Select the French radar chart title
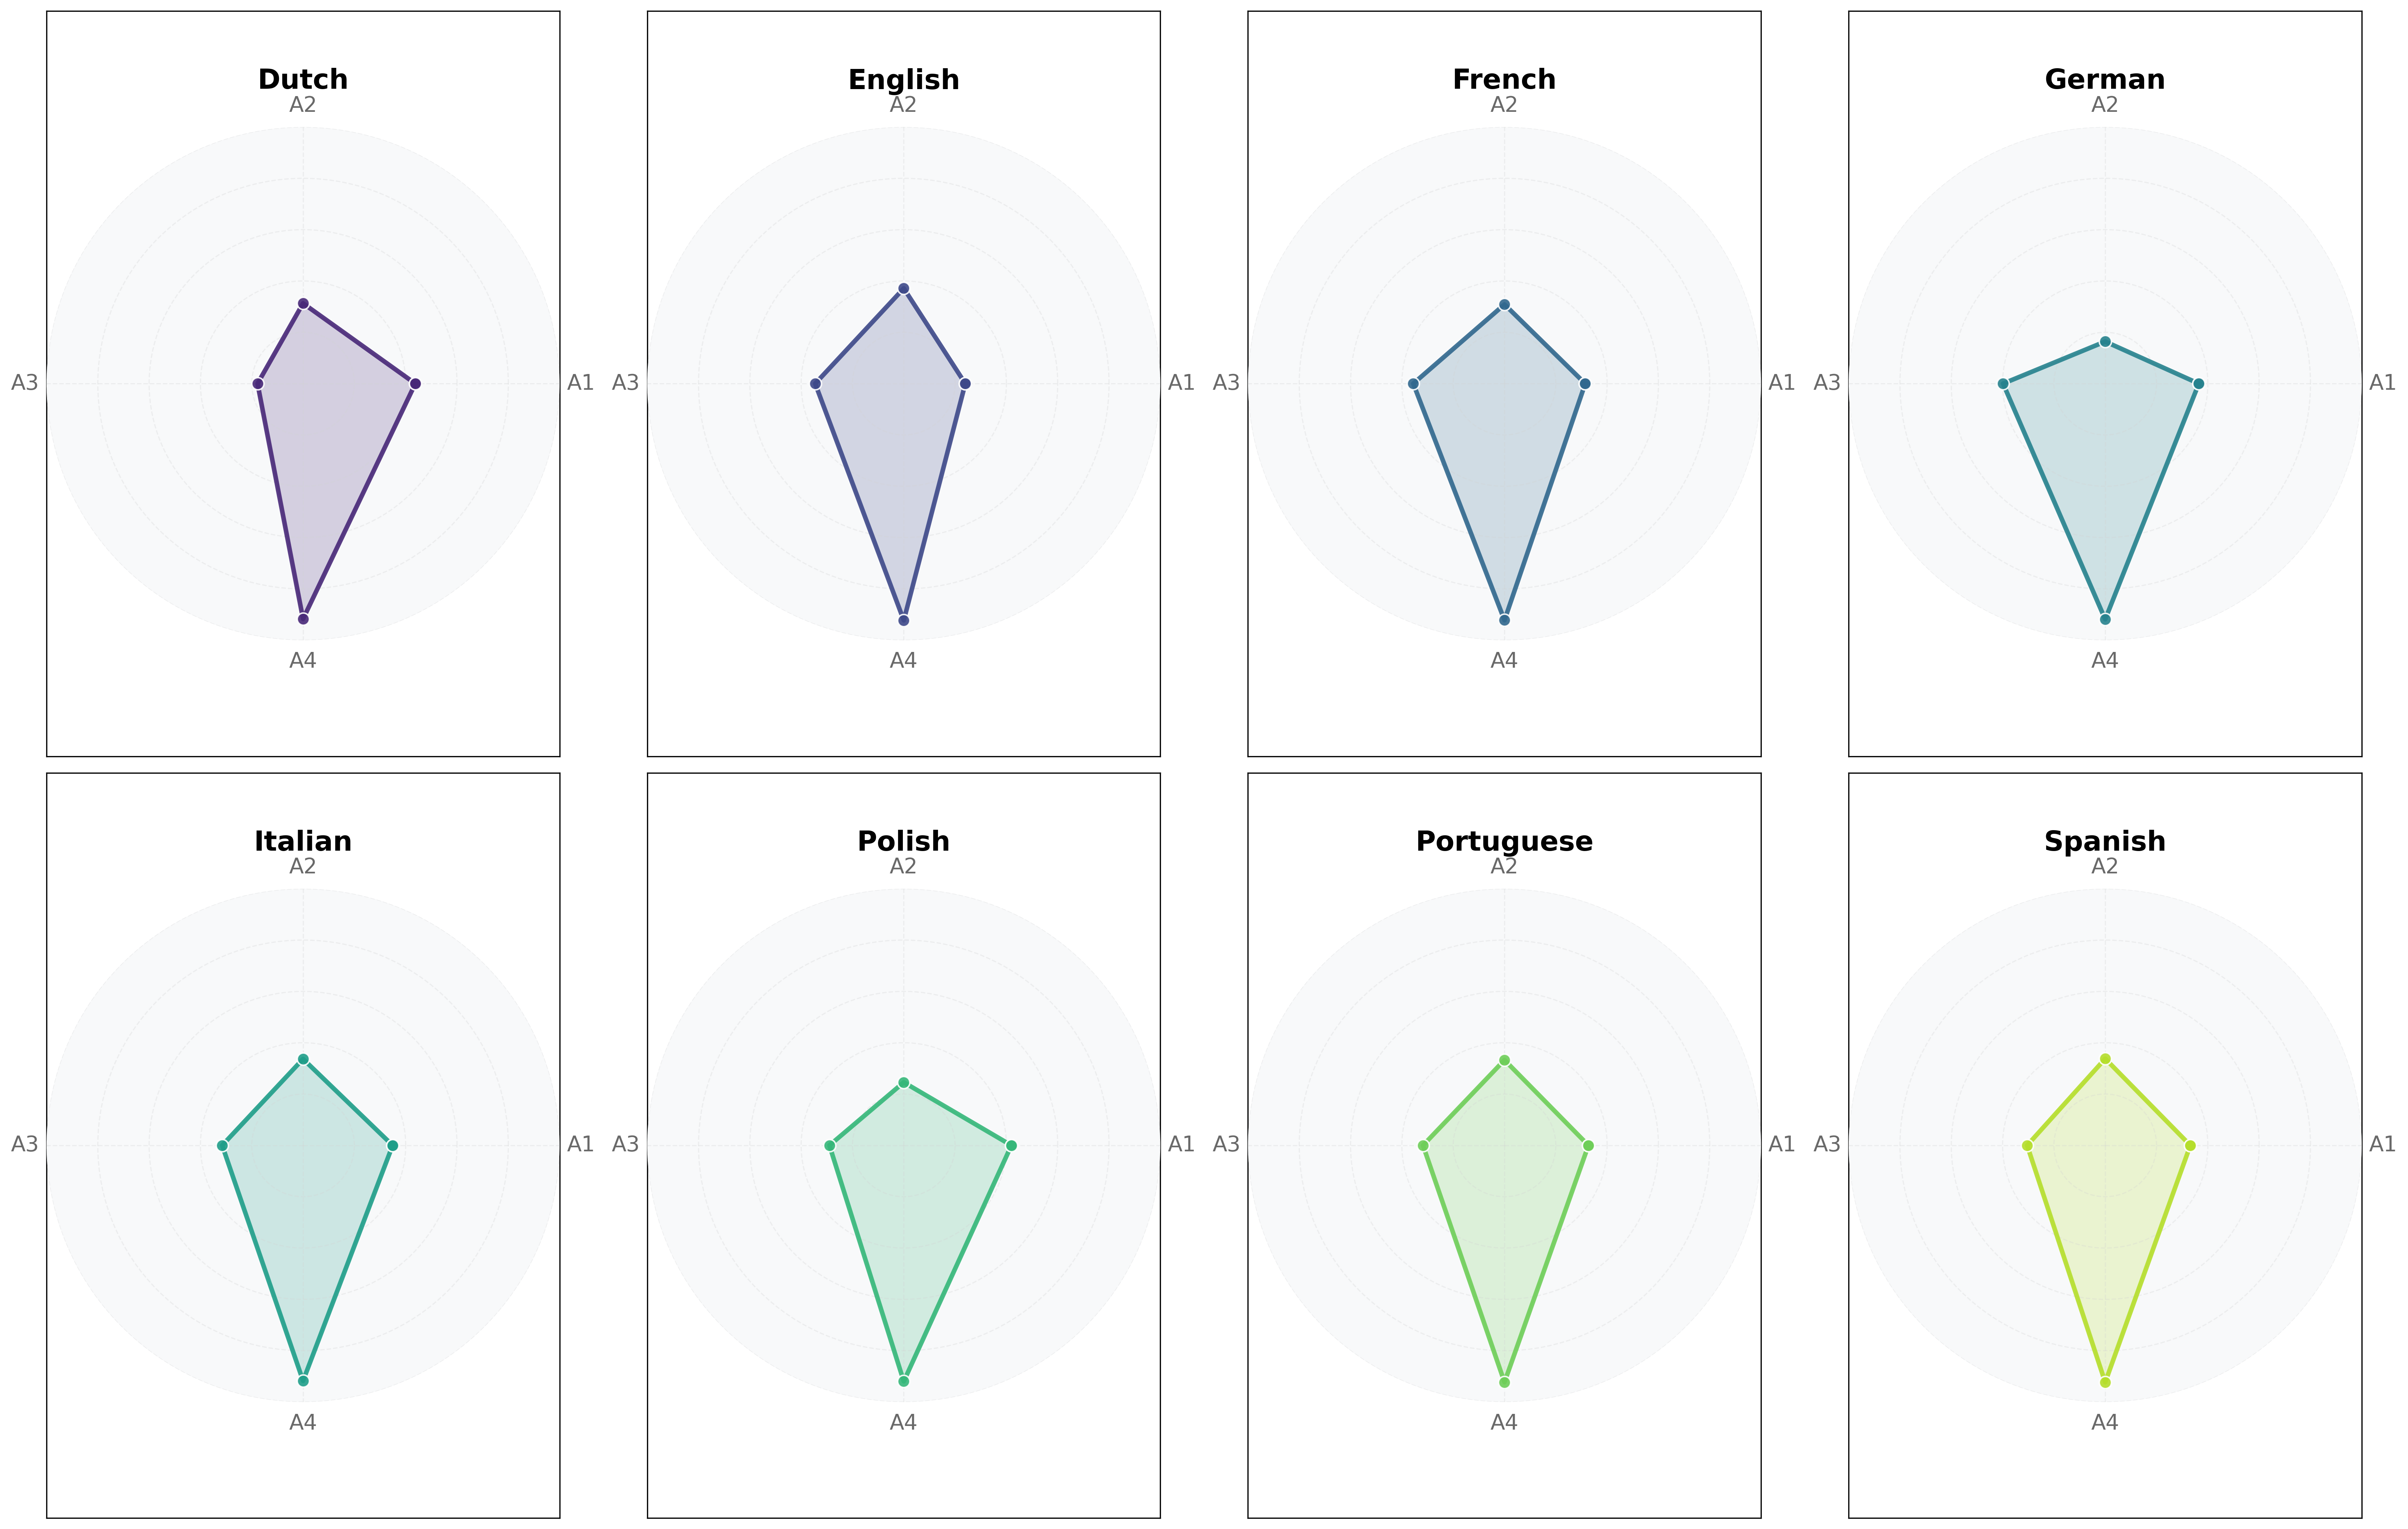This screenshot has width=2408, height=1529. [1504, 79]
